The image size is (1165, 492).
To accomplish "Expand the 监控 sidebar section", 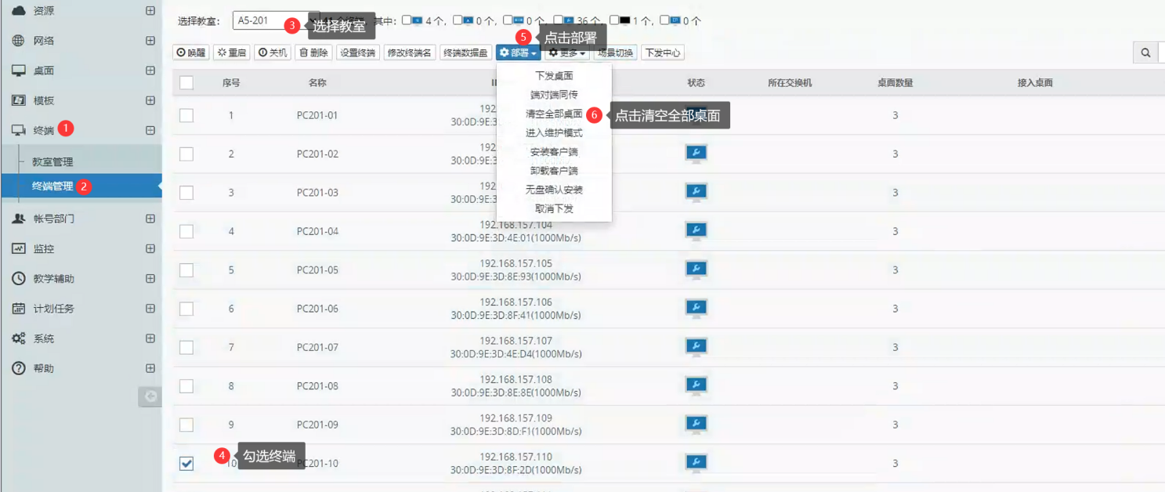I will coord(150,248).
